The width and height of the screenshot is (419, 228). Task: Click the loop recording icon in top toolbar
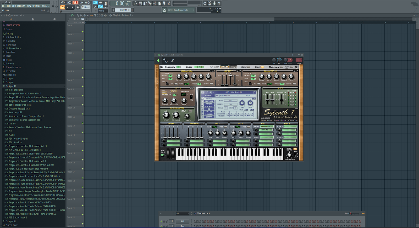(87, 2)
